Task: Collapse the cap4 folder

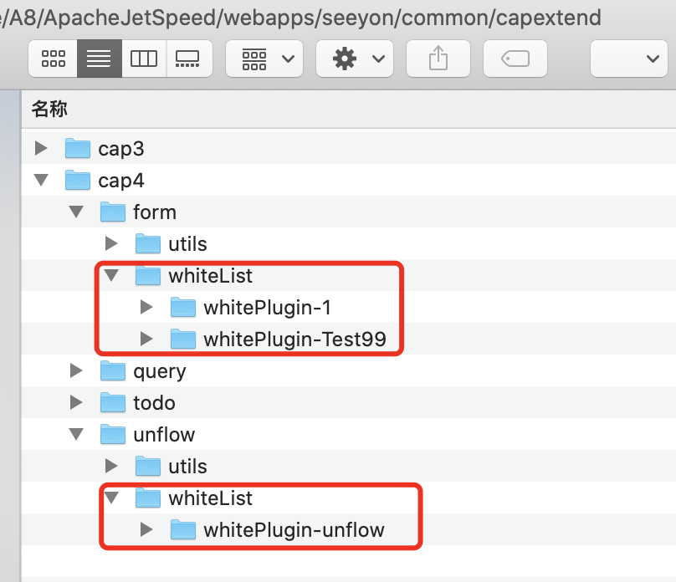Action: (40, 181)
